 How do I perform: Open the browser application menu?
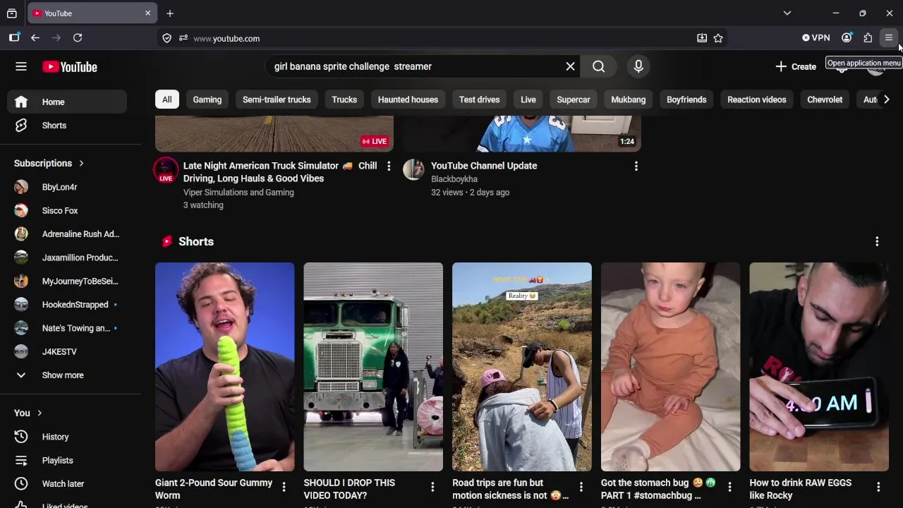889,38
